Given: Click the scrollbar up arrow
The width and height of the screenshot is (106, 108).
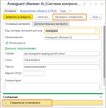Looking at the screenshot, I should 105,24.
